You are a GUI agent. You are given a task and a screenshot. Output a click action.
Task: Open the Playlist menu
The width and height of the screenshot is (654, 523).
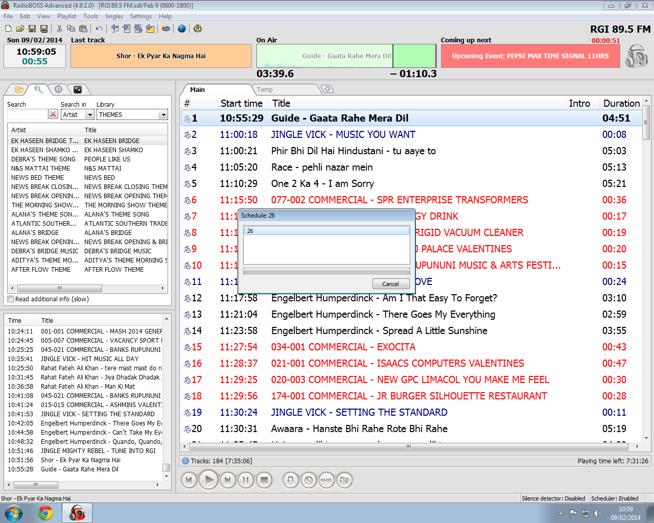click(x=66, y=16)
